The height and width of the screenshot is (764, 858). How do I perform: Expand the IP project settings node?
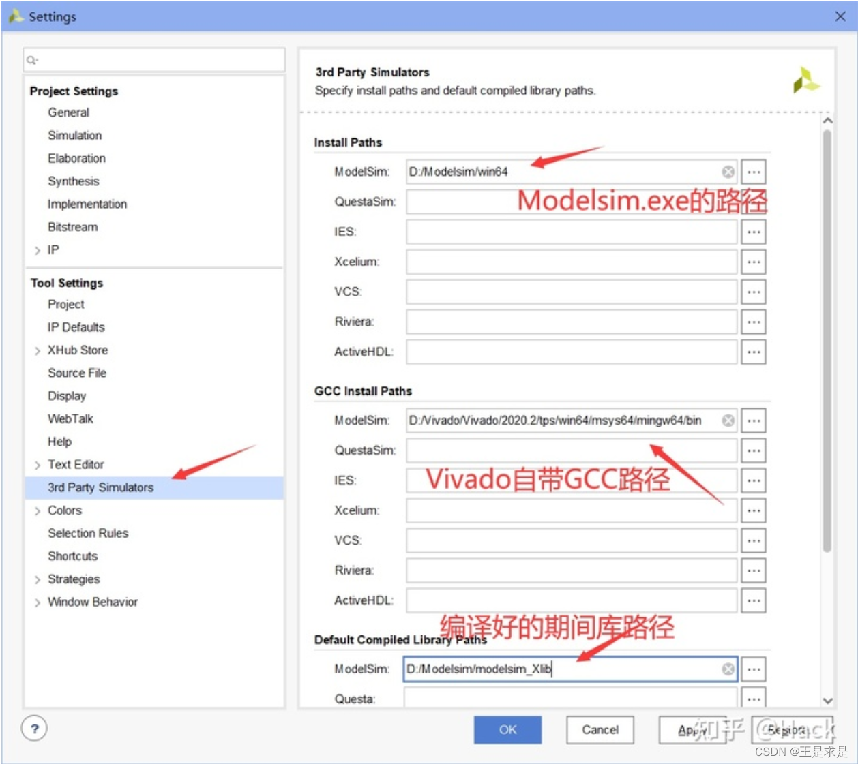38,250
